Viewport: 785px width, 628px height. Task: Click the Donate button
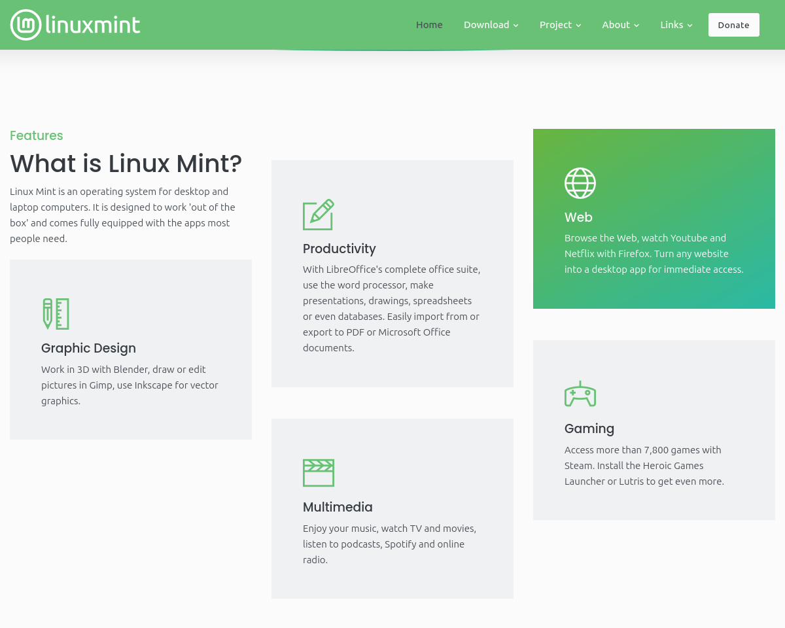click(x=734, y=25)
